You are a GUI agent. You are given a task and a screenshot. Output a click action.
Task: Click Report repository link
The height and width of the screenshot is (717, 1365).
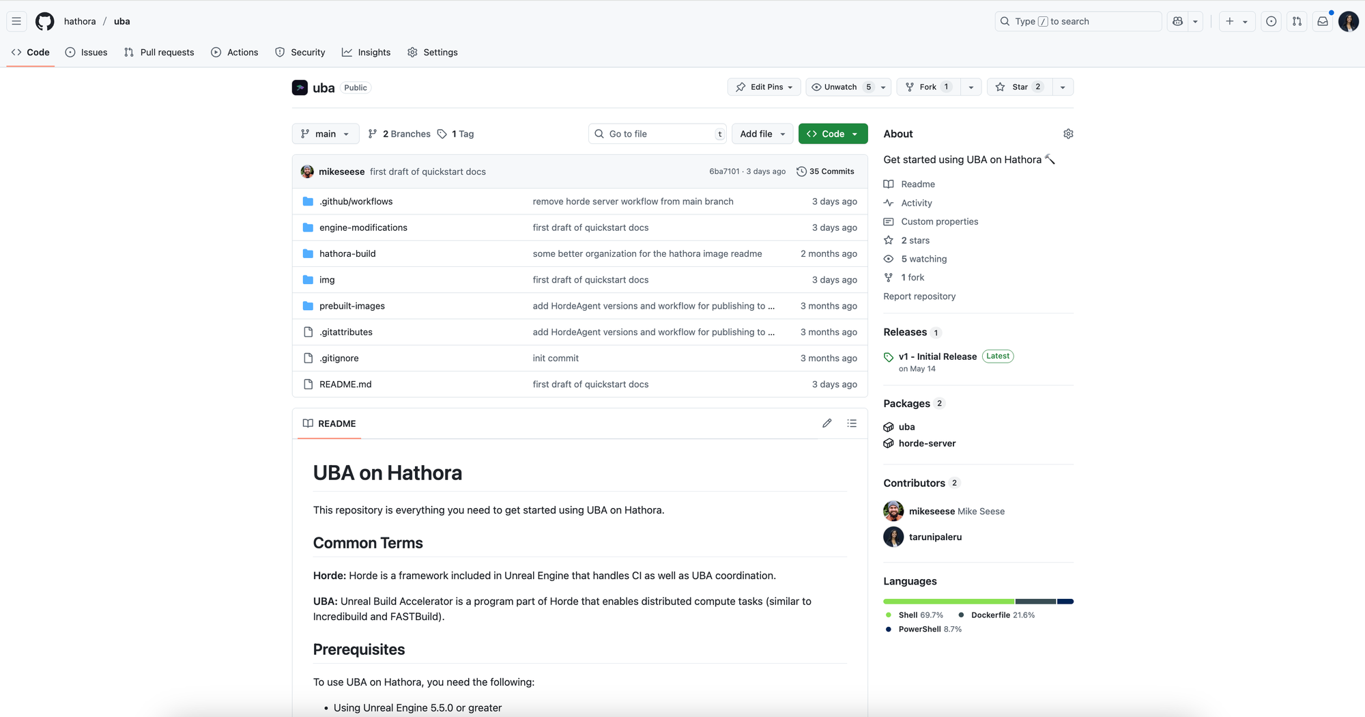(x=919, y=296)
